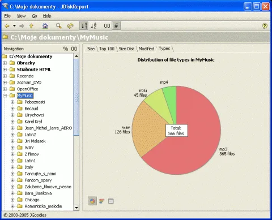Expand the Stiahnute HTML folder
272x220 pixels.
(5, 70)
